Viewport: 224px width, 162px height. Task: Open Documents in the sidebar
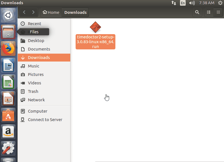click(44, 49)
